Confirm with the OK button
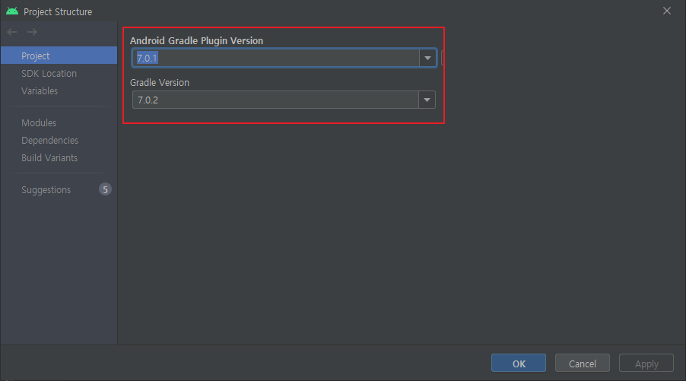Viewport: 686px width, 381px height. point(519,363)
